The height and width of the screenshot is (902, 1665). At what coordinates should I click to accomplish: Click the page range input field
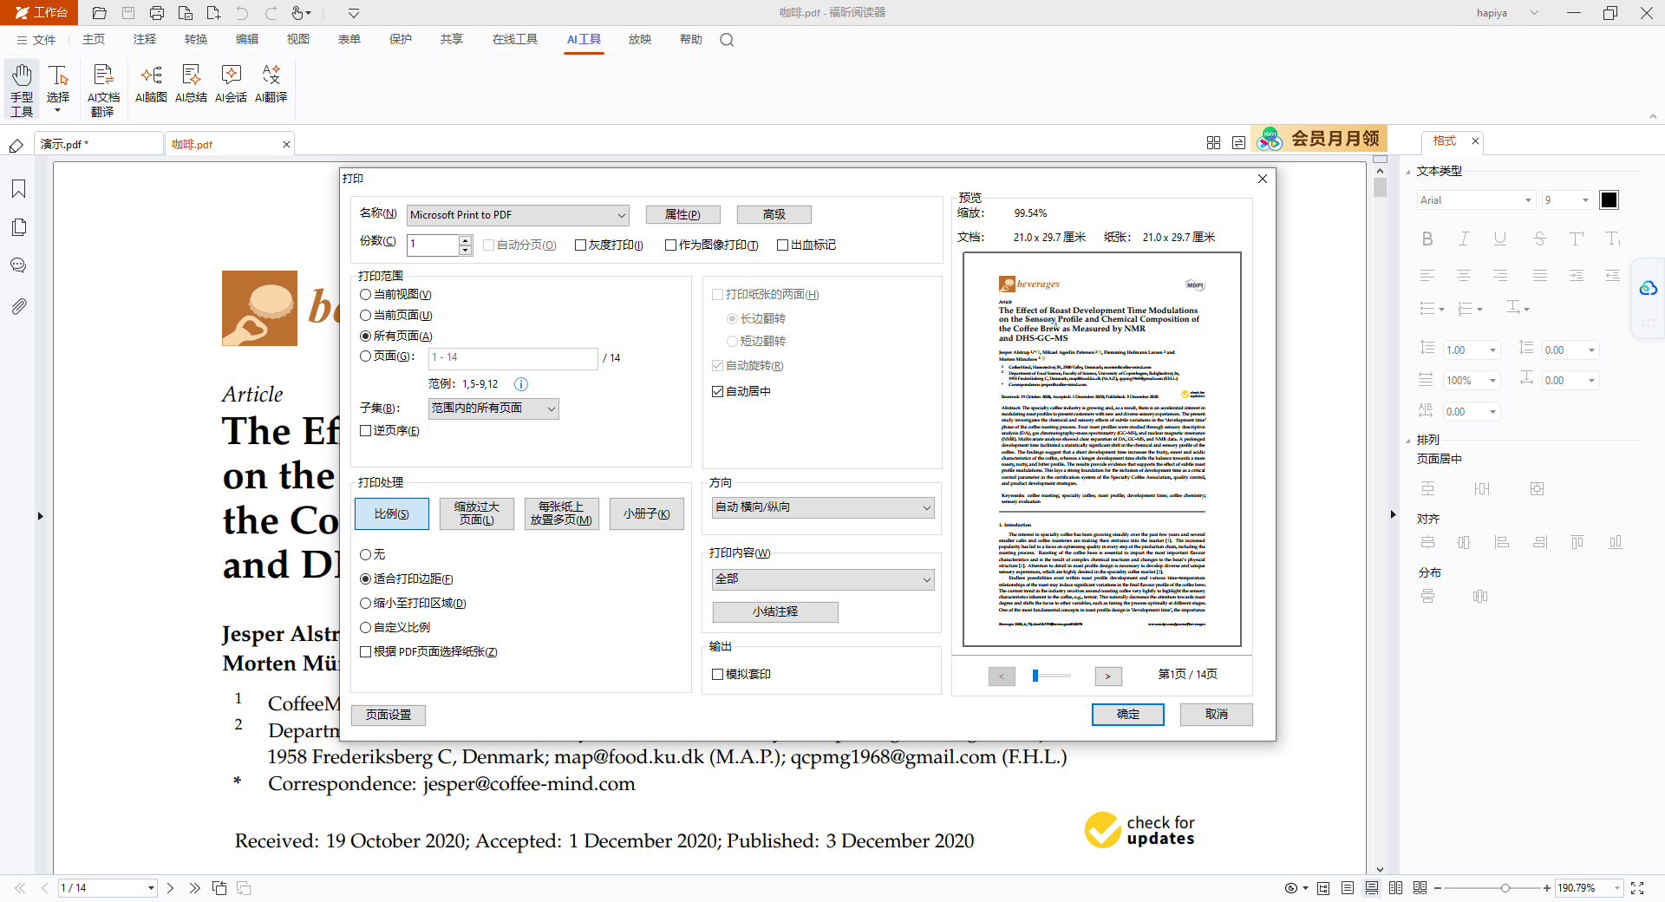click(513, 358)
